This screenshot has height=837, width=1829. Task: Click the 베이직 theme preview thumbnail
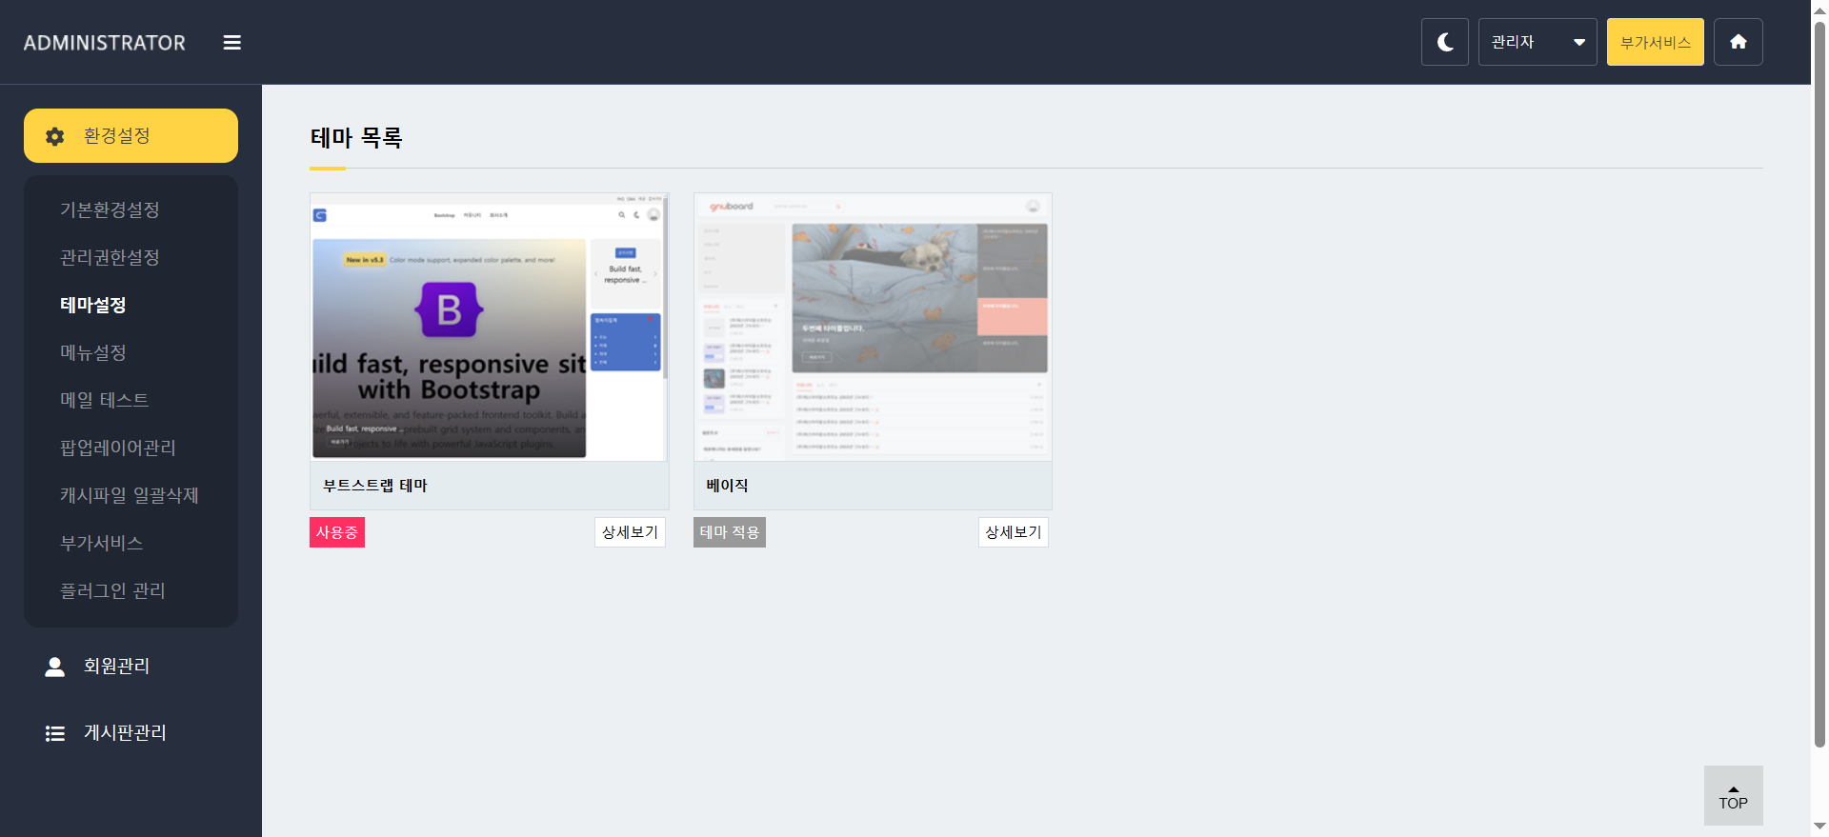pos(873,327)
